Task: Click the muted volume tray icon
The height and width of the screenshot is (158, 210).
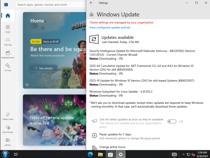Action: point(193,155)
